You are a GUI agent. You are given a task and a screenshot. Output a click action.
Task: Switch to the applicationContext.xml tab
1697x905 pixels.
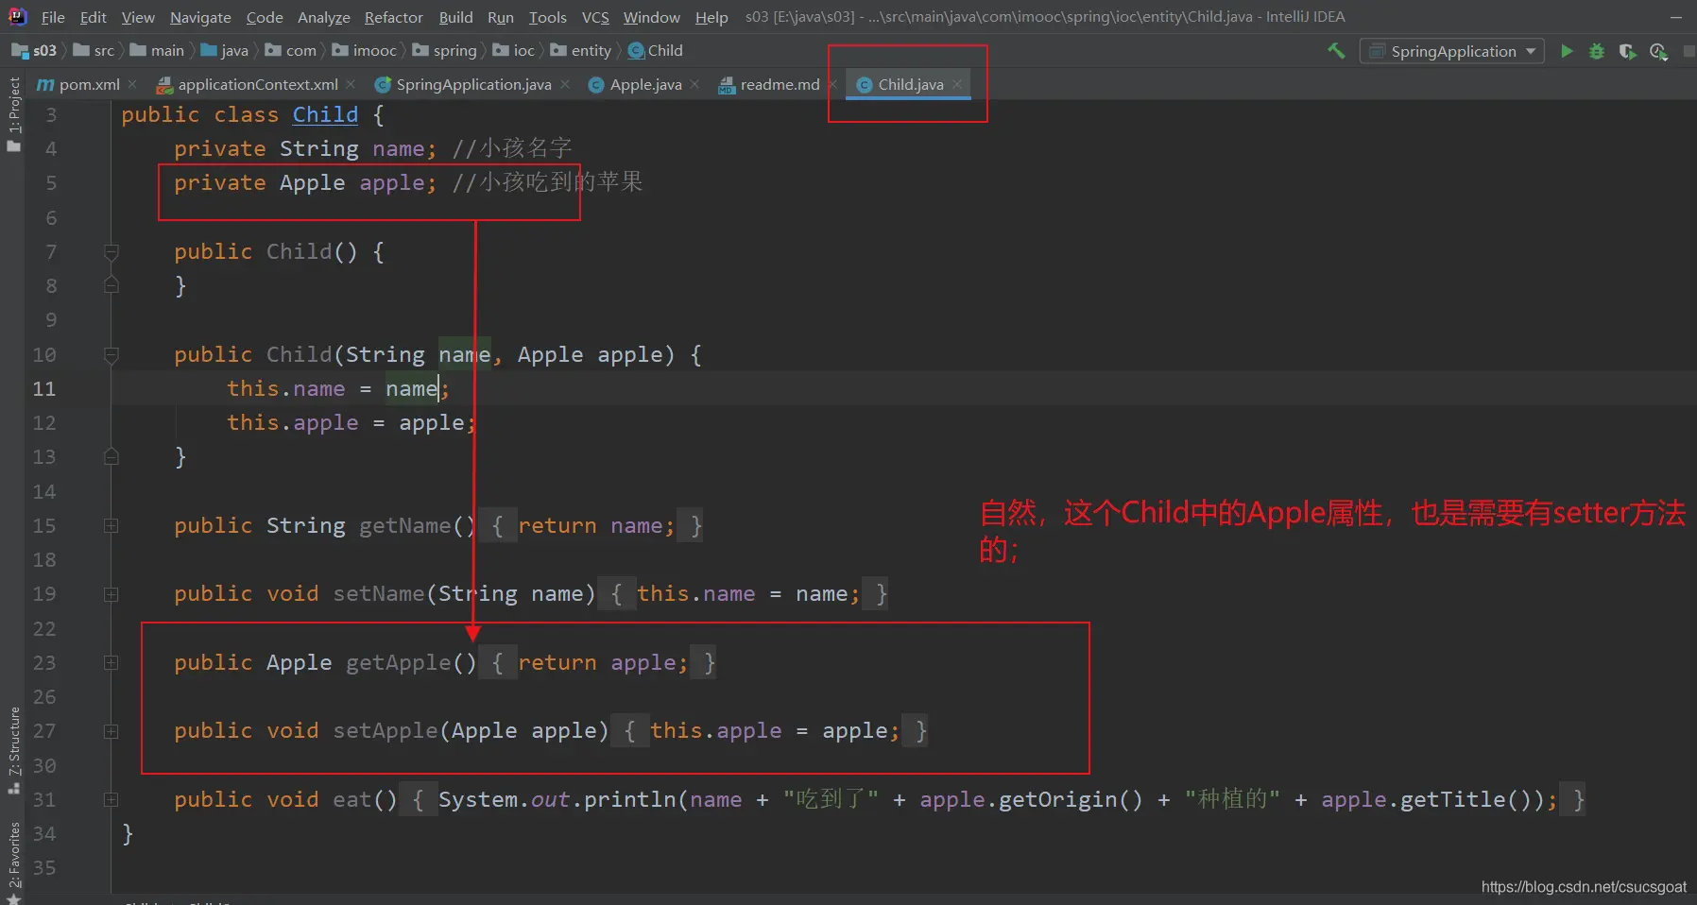pos(257,85)
